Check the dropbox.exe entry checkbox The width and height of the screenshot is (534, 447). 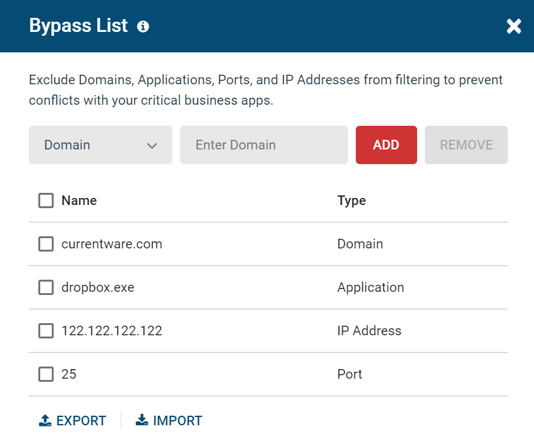(45, 287)
